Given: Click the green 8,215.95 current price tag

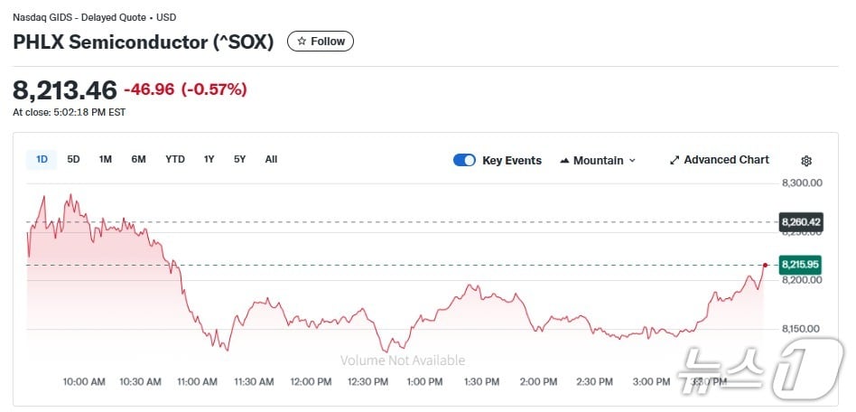Looking at the screenshot, I should click(x=801, y=265).
